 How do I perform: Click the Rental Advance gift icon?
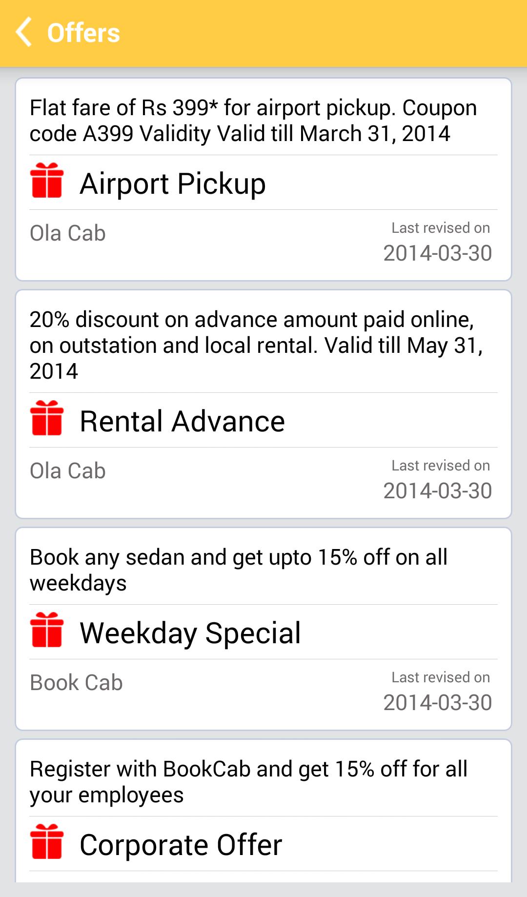(x=47, y=418)
